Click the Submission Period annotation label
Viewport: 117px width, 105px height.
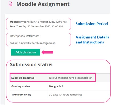tap(92, 24)
